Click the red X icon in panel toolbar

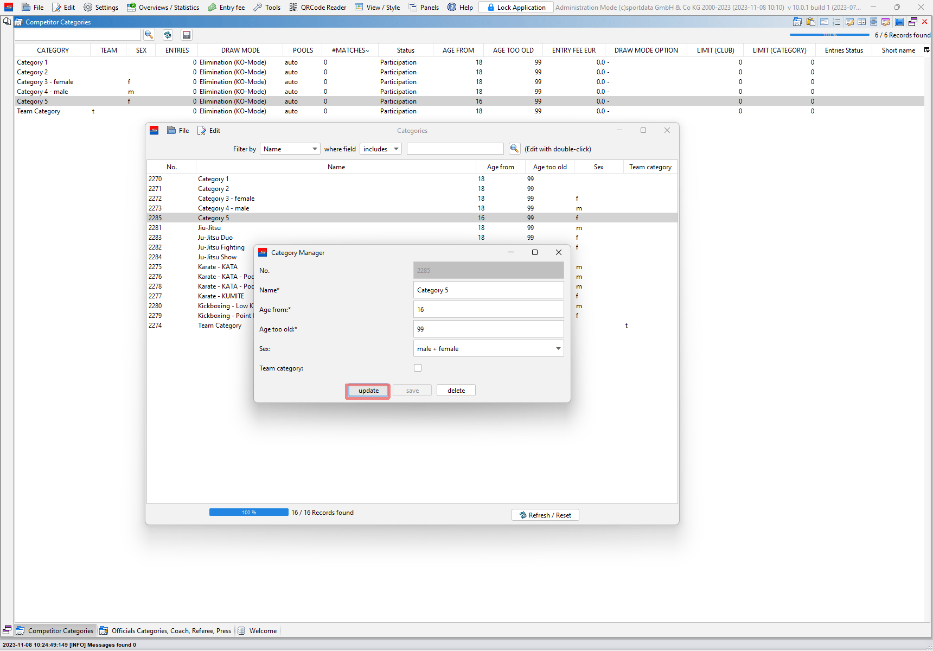pos(925,22)
